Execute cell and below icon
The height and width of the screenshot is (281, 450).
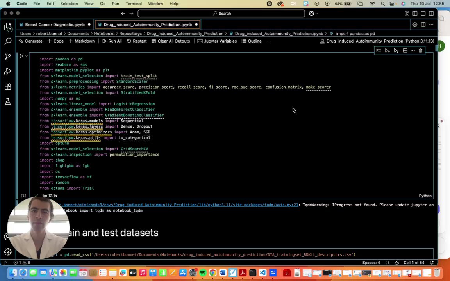click(396, 51)
